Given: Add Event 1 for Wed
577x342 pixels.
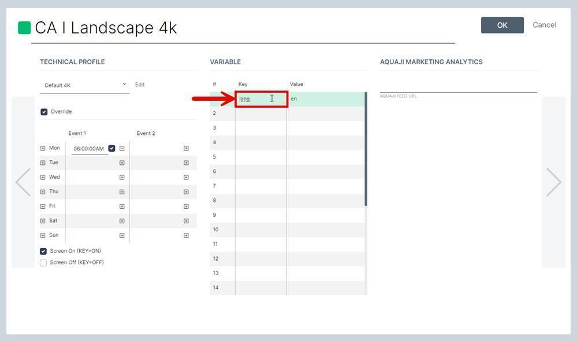Looking at the screenshot, I should [122, 178].
